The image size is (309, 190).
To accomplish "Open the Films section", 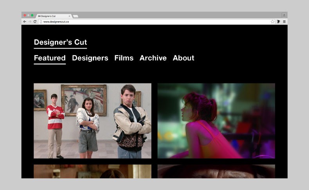I will [124, 58].
